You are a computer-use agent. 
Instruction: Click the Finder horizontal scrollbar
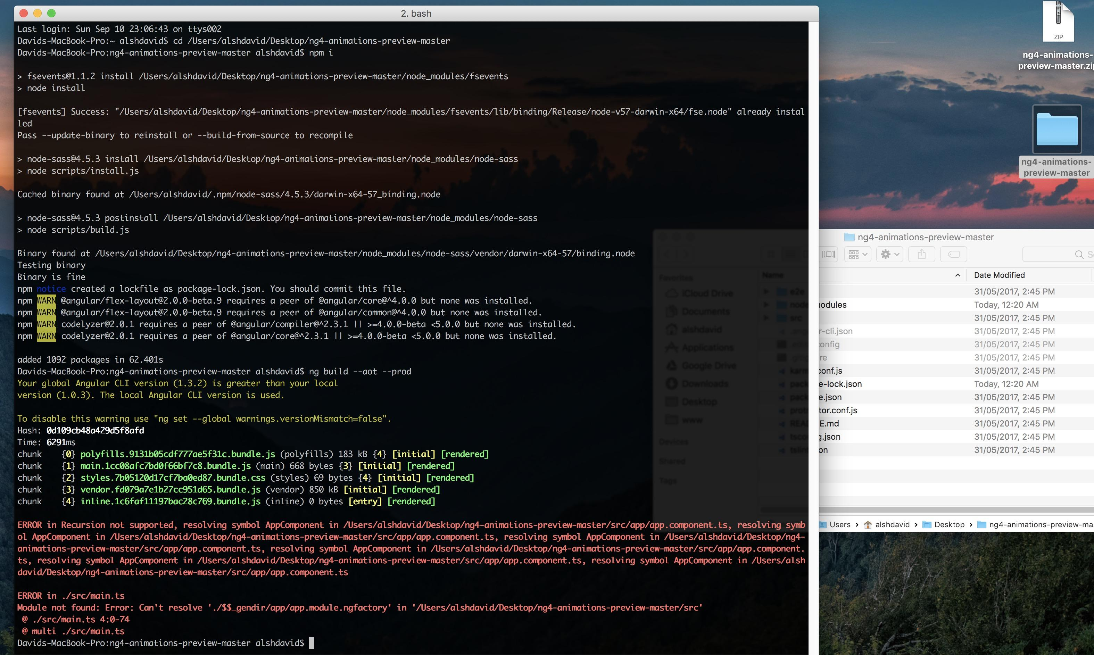click(956, 510)
